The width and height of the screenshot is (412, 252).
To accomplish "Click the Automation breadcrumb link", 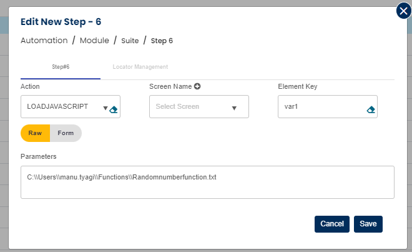I will click(x=44, y=41).
